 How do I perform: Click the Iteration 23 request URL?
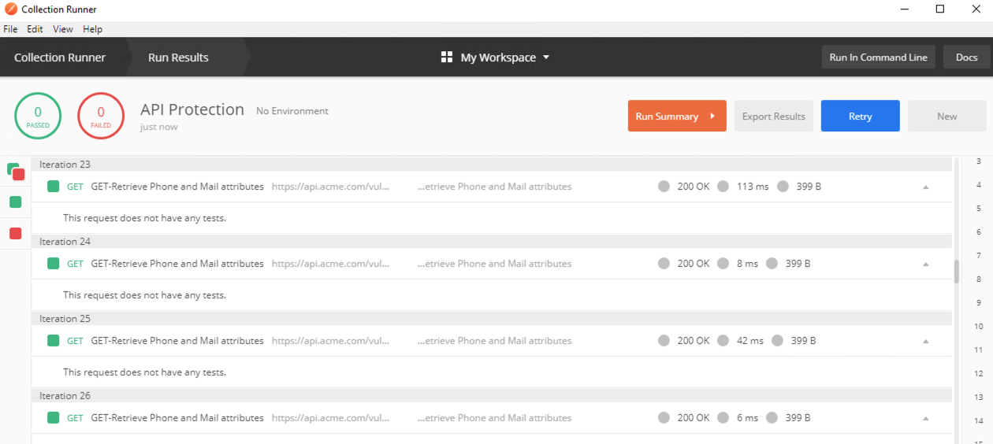pos(331,187)
